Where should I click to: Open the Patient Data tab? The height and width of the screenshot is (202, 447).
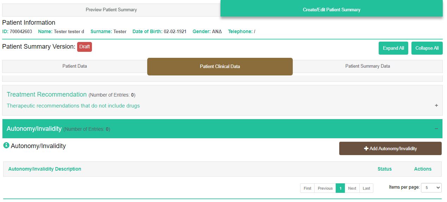(75, 66)
